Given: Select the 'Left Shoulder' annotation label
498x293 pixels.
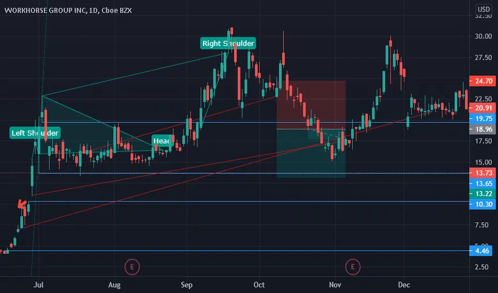Looking at the screenshot, I should click(x=35, y=133).
